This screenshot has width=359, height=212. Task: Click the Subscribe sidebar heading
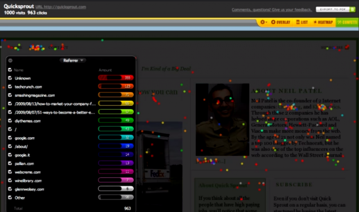[294, 185]
